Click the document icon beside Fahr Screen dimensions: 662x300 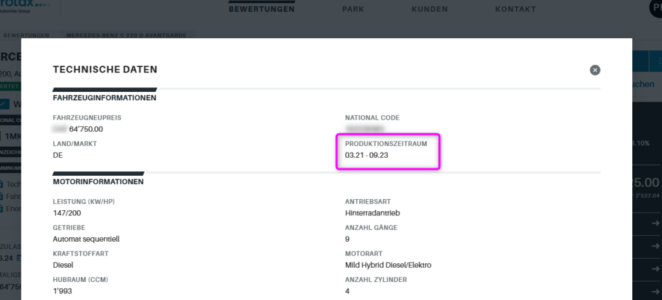pyautogui.click(x=2, y=197)
